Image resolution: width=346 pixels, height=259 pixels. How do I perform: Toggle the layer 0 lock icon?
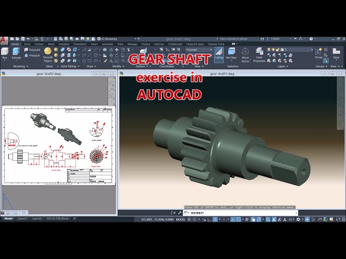click(277, 50)
